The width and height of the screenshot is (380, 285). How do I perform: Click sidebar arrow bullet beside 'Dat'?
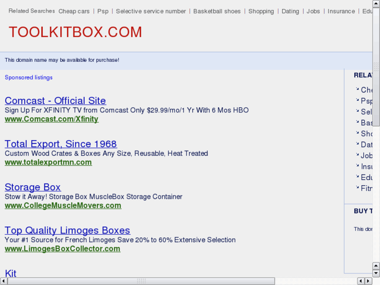pyautogui.click(x=357, y=144)
